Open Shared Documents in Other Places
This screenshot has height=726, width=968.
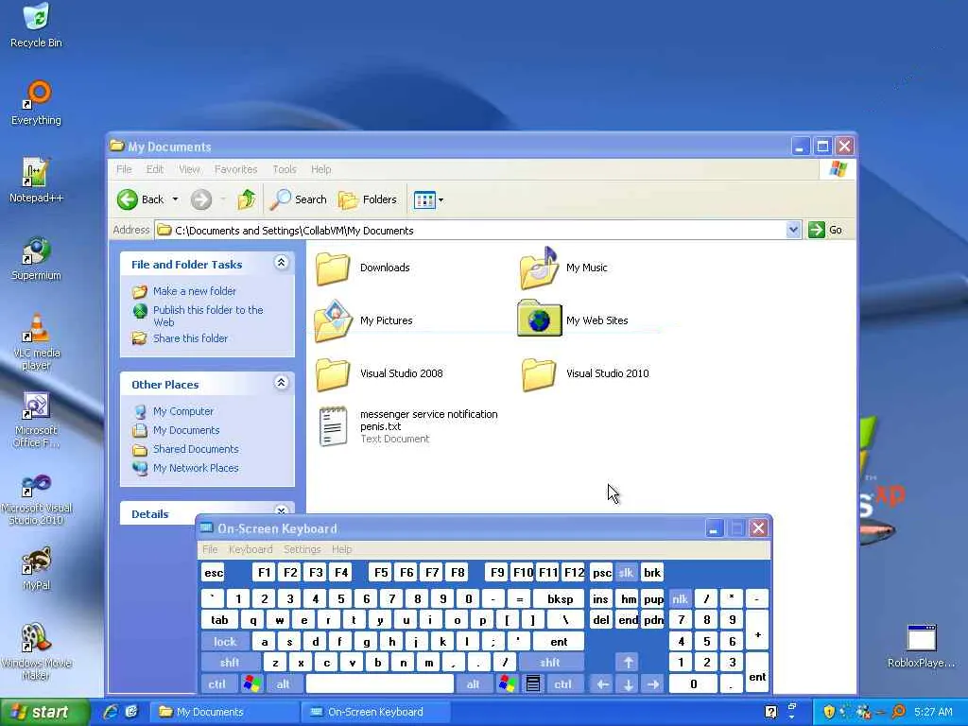pos(196,449)
